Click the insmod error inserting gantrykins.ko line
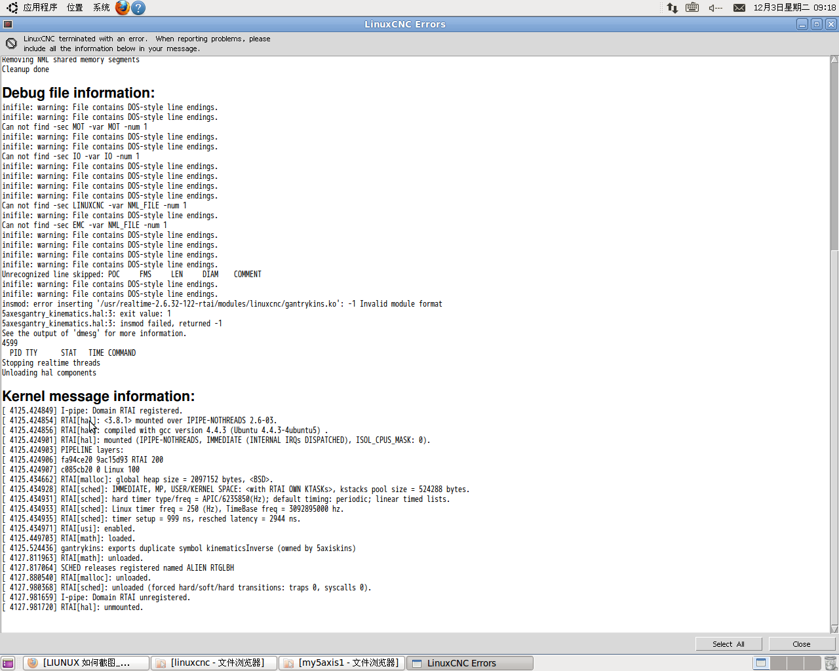The width and height of the screenshot is (839, 671). click(x=222, y=304)
